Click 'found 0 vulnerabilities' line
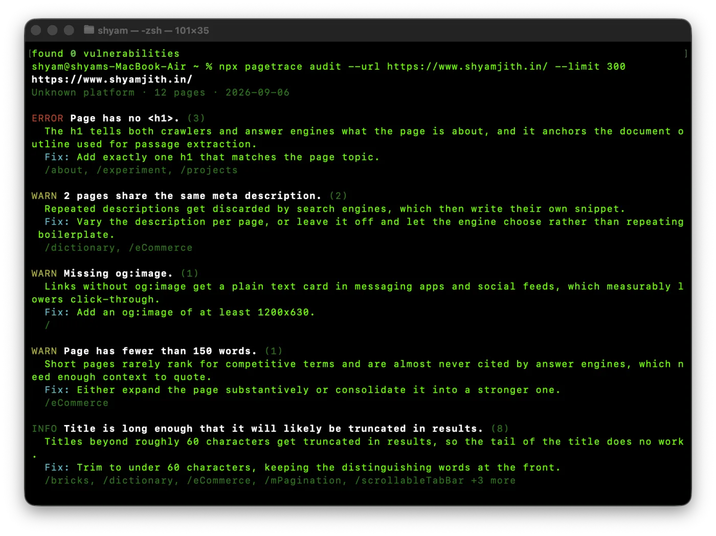The height and width of the screenshot is (536, 716). tap(106, 54)
